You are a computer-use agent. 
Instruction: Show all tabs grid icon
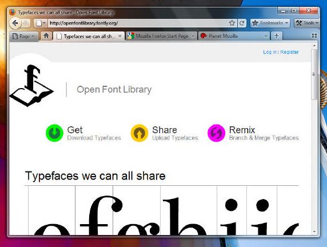tap(314, 36)
